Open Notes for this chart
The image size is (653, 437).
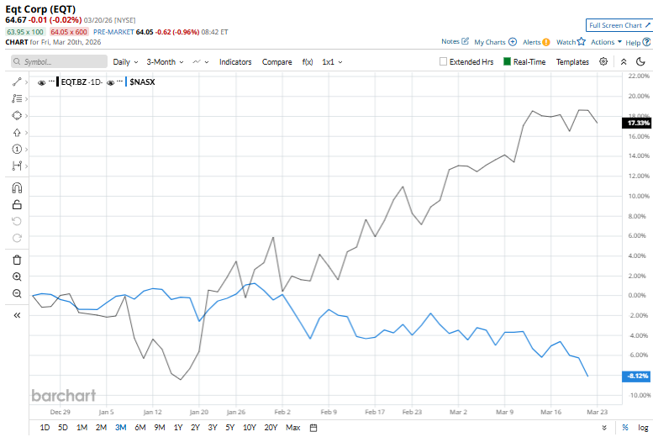tap(455, 41)
